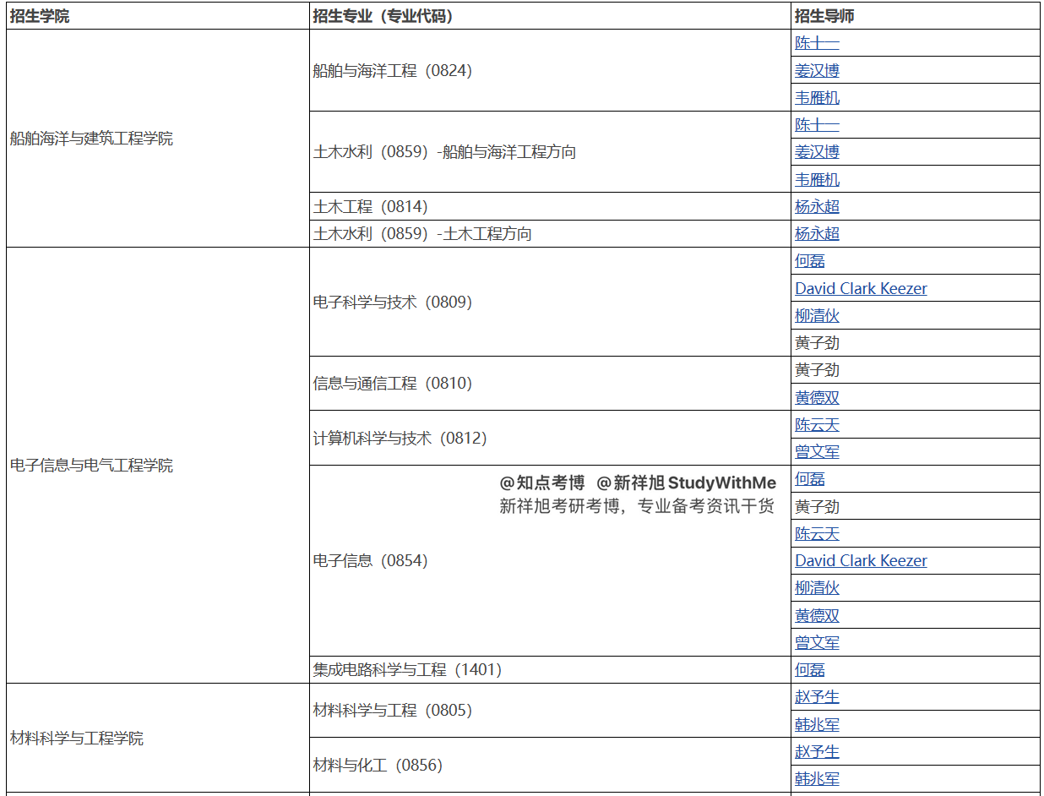Image resolution: width=1044 pixels, height=796 pixels.
Task: Select 黄子劲 text under 电子信息 (0854)
Action: (x=817, y=506)
